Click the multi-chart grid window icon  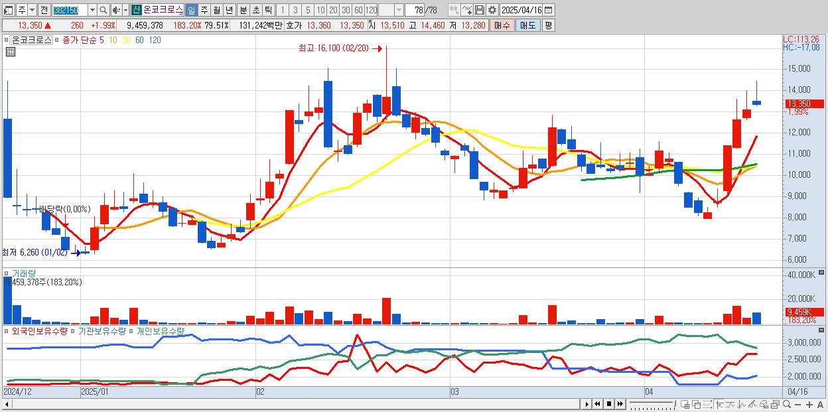[685, 404]
